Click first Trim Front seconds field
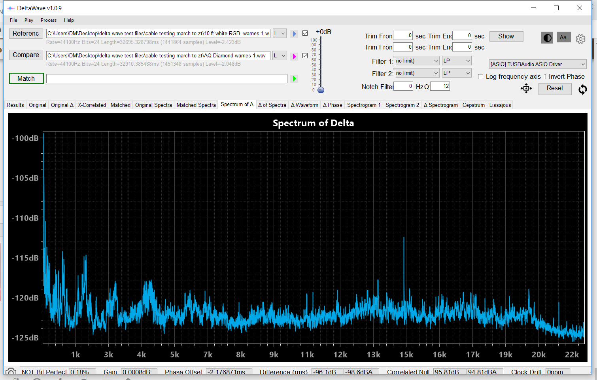This screenshot has height=380, width=597. (x=403, y=36)
